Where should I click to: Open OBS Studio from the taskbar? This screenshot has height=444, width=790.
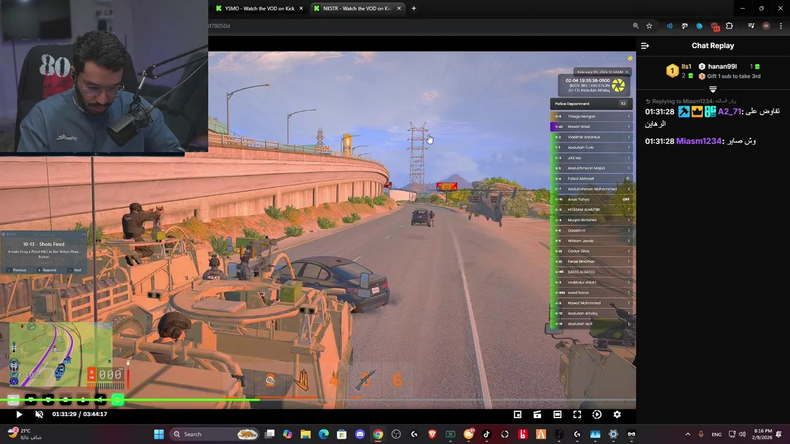pos(396,434)
